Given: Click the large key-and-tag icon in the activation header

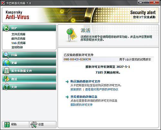Looking at the screenshot, I should (72, 35).
